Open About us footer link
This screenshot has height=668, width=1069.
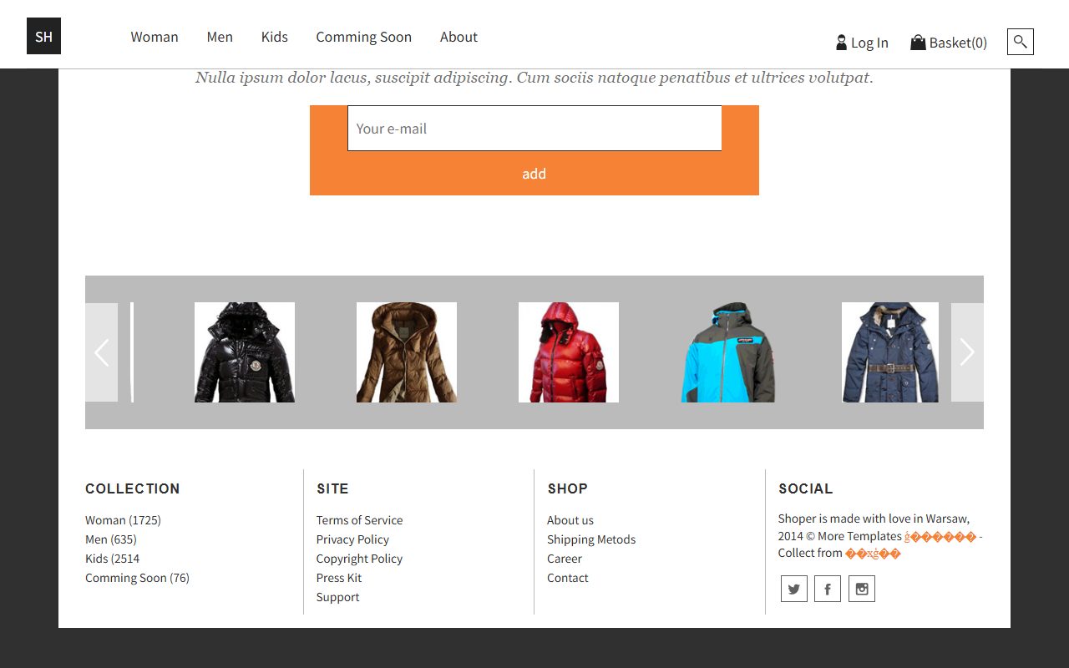570,520
